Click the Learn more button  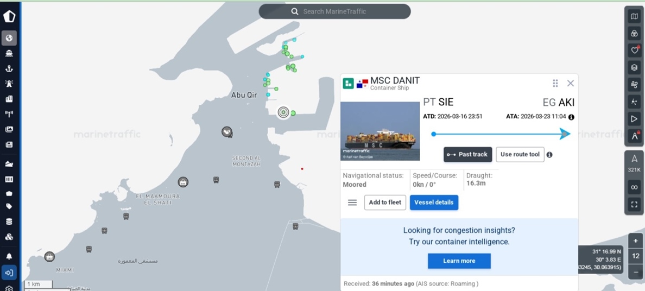point(459,261)
